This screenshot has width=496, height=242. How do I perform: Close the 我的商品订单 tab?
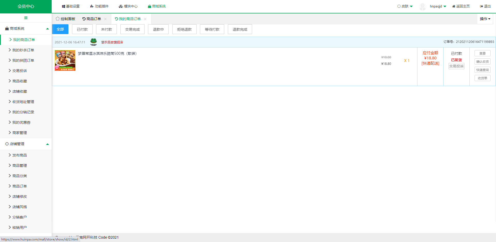(x=145, y=19)
